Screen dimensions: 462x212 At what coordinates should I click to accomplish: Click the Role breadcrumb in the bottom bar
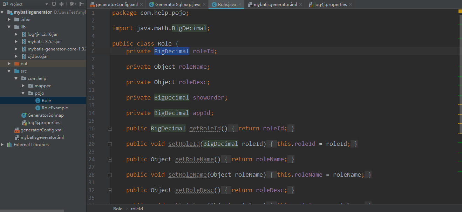pyautogui.click(x=118, y=208)
